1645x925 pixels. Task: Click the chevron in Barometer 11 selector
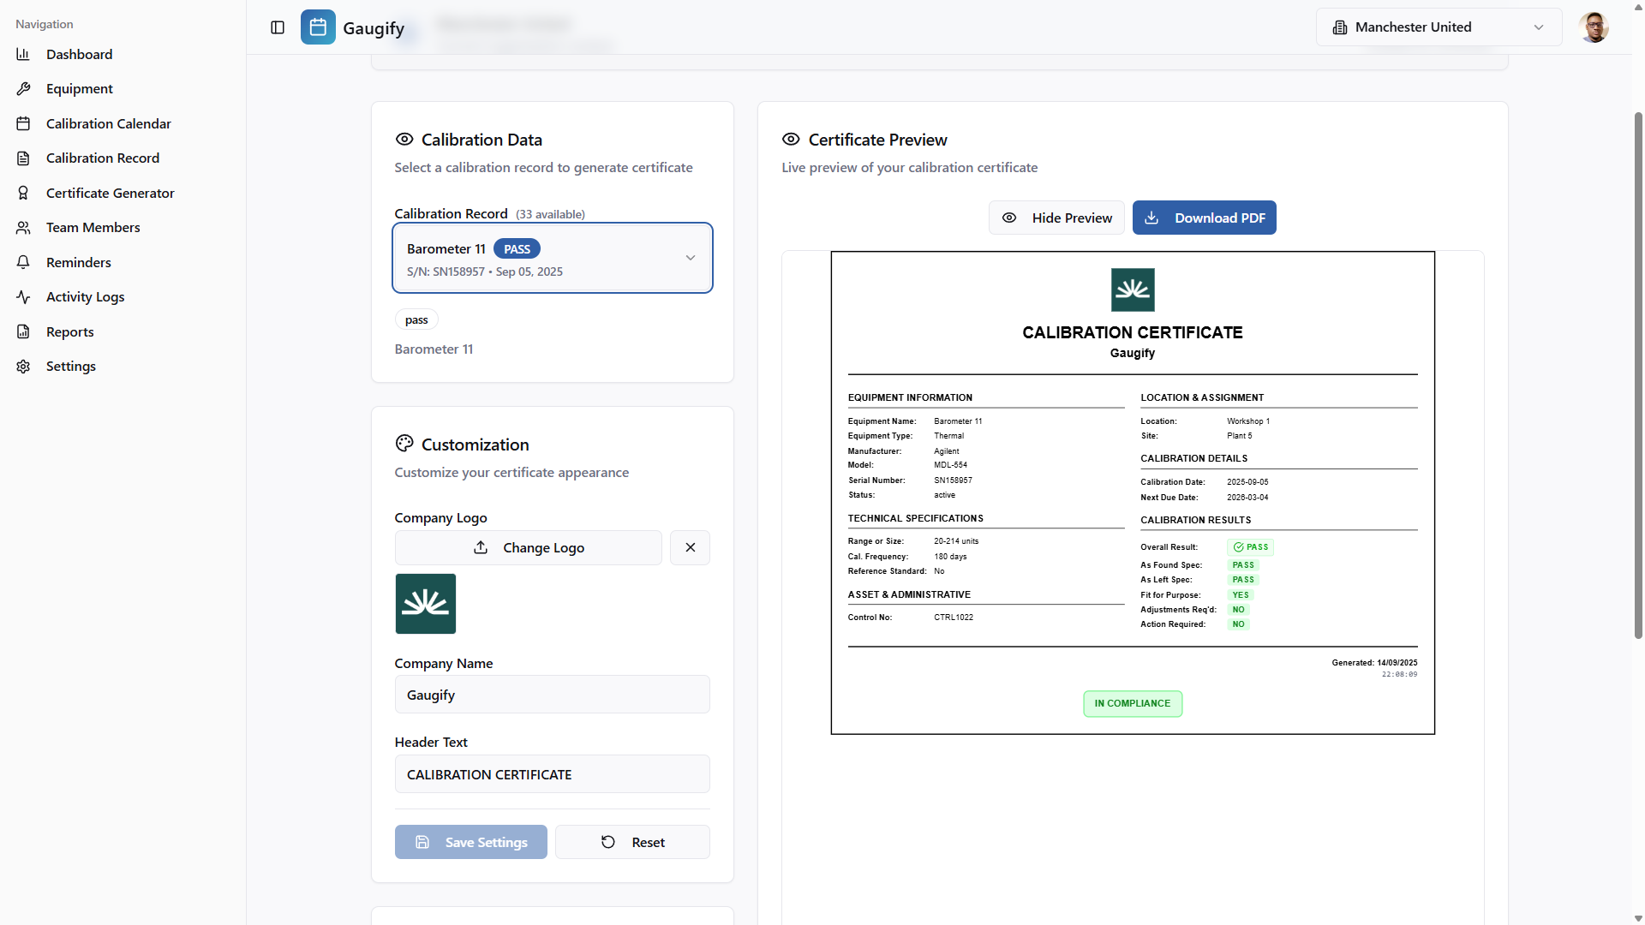pyautogui.click(x=691, y=258)
